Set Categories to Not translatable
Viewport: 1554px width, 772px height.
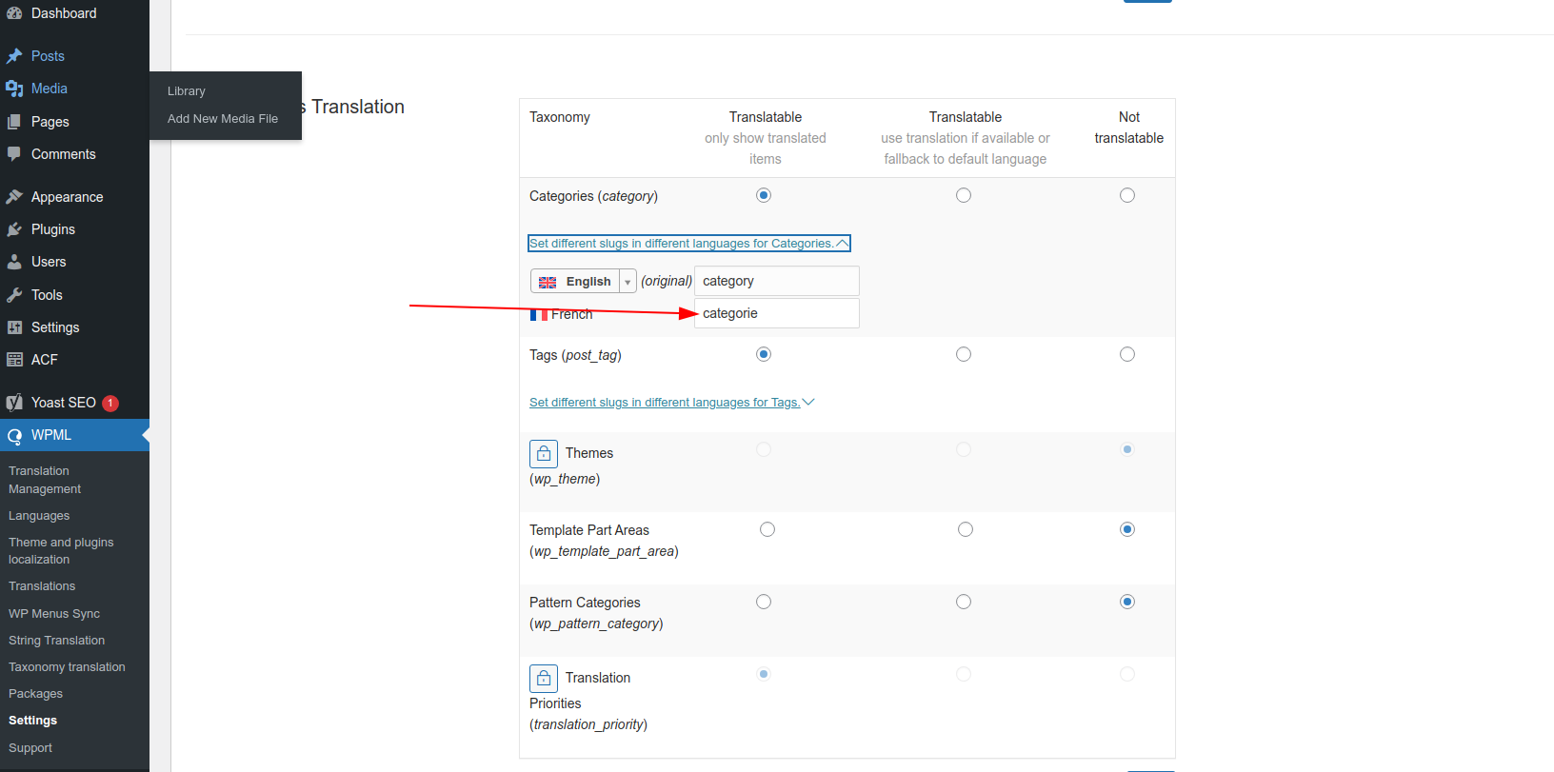(x=1127, y=195)
